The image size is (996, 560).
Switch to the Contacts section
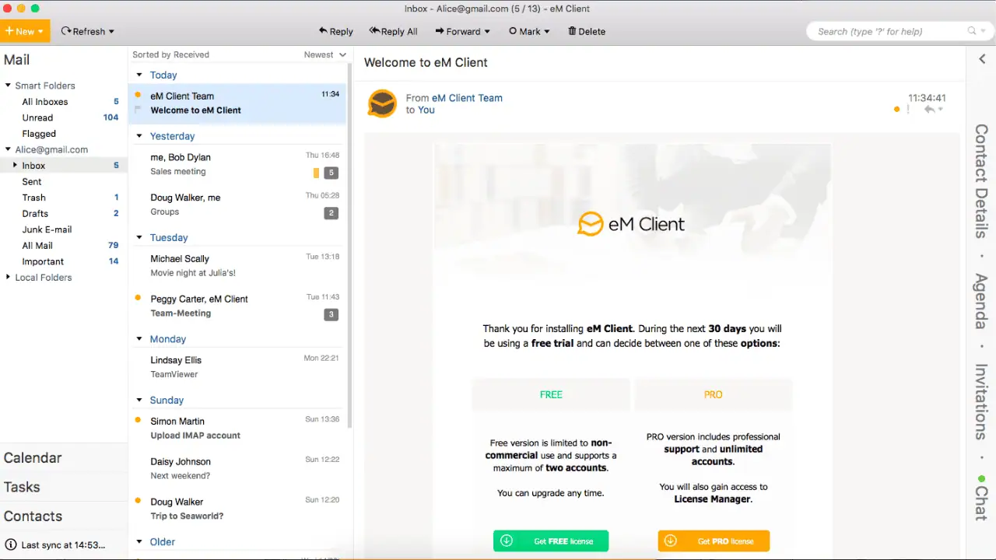pyautogui.click(x=33, y=516)
